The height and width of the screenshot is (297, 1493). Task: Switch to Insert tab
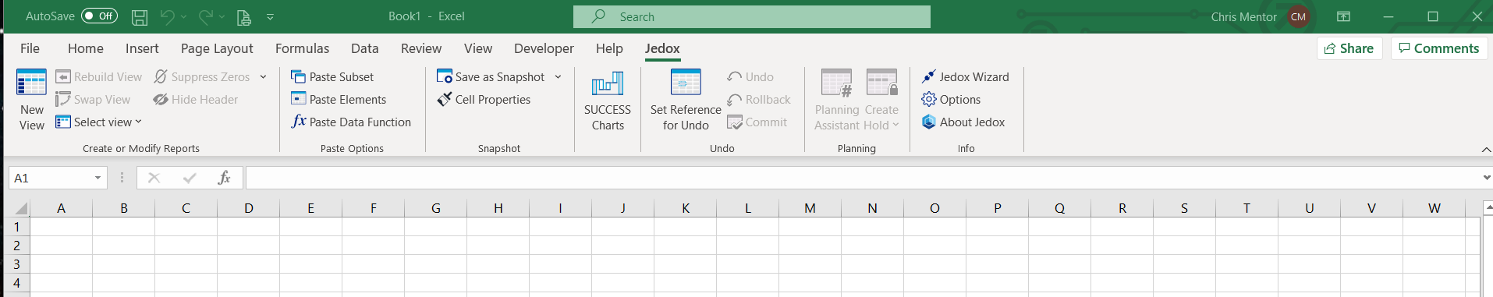[142, 48]
